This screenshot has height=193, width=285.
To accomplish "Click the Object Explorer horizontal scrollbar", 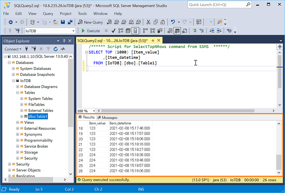I will [31, 180].
